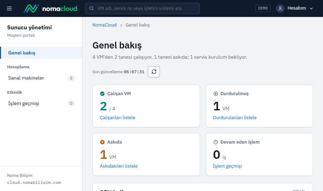Open Askıdakileri listele link
The width and height of the screenshot is (323, 191).
[x=119, y=166]
